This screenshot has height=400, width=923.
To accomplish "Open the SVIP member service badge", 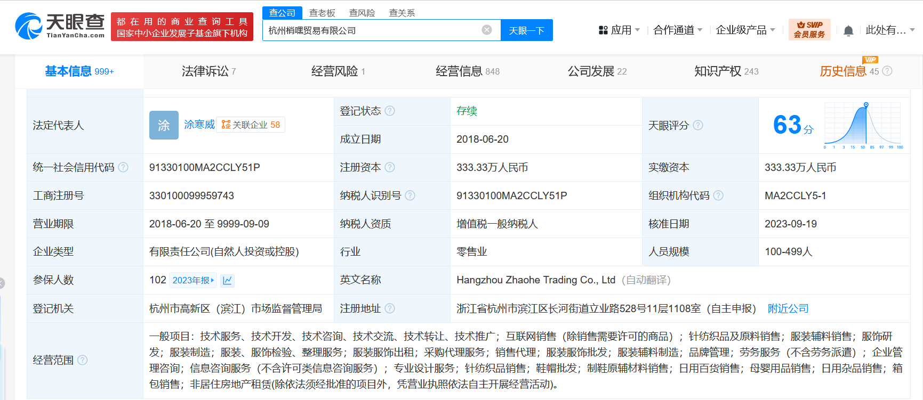I will coord(809,30).
